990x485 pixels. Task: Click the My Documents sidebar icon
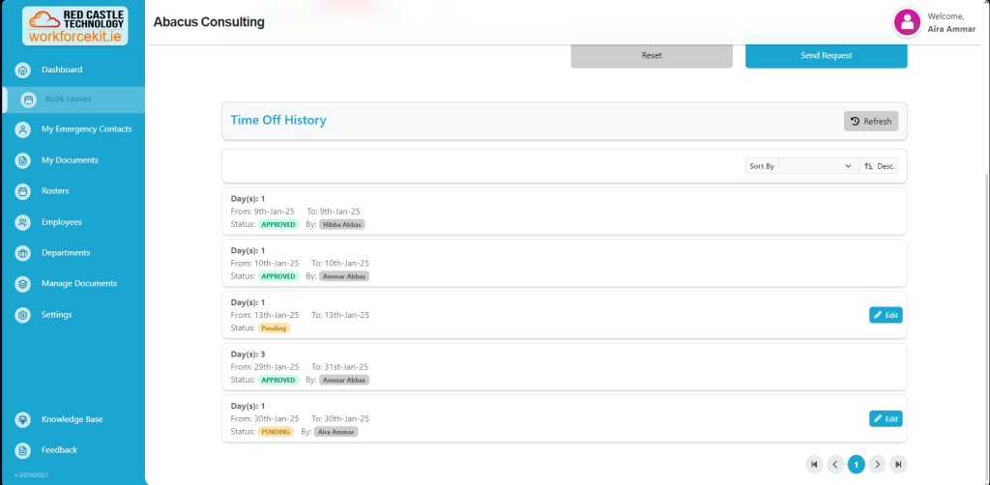point(23,160)
